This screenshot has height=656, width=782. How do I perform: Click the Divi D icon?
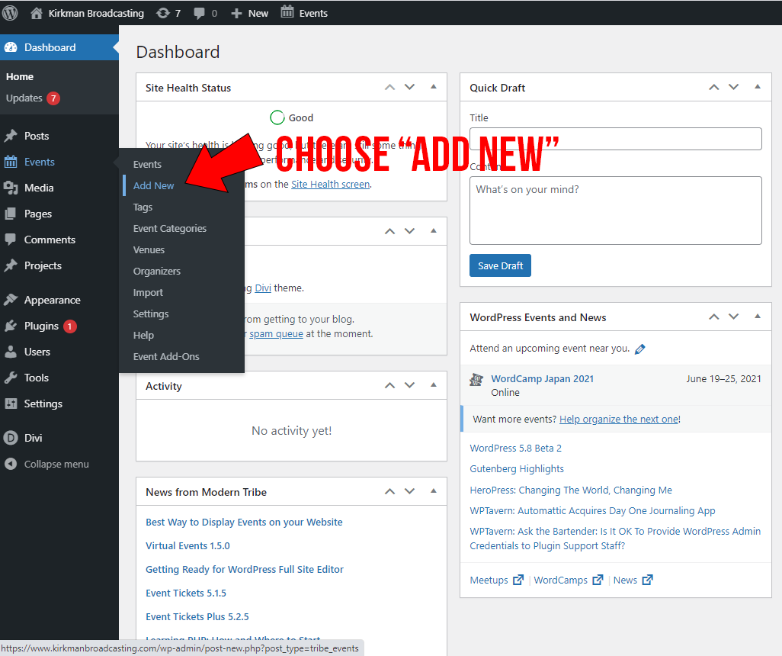11,438
